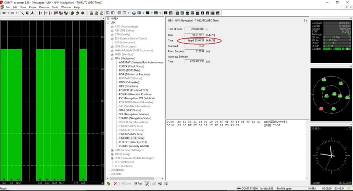
Task: Open the Receiver menu
Action: click(x=44, y=7)
